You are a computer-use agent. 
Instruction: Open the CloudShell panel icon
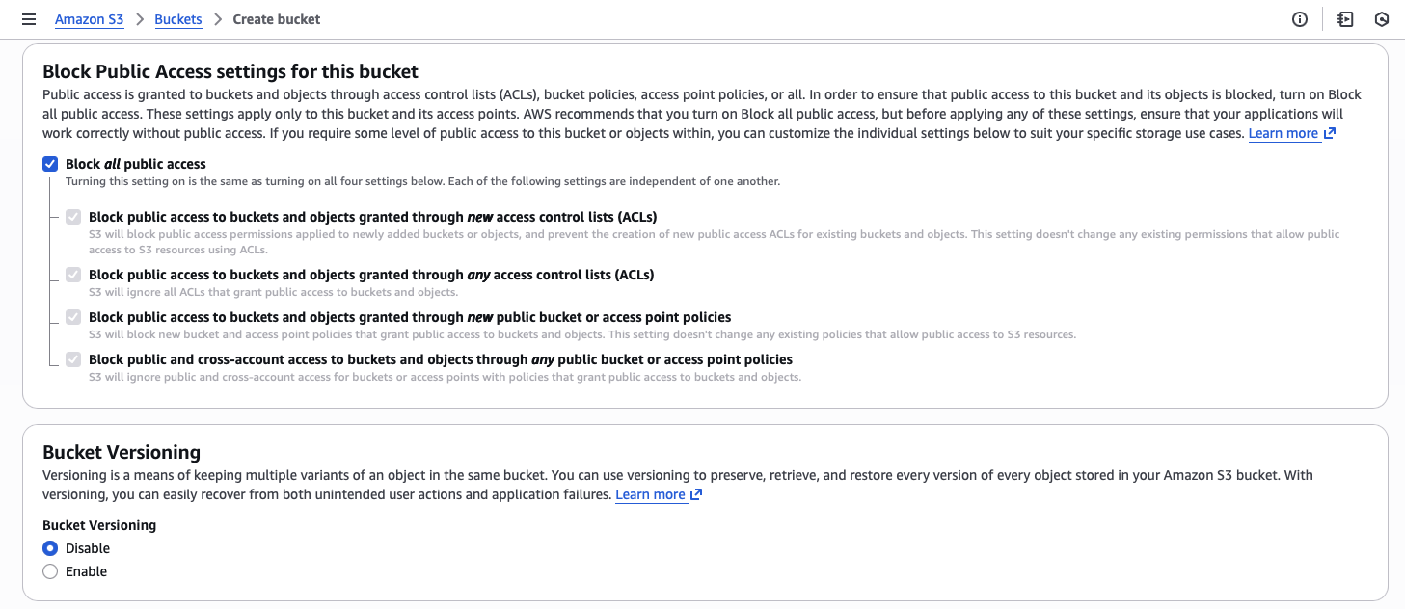[x=1345, y=19]
